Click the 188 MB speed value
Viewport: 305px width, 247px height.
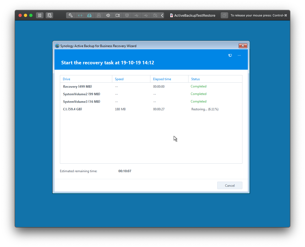(120, 109)
